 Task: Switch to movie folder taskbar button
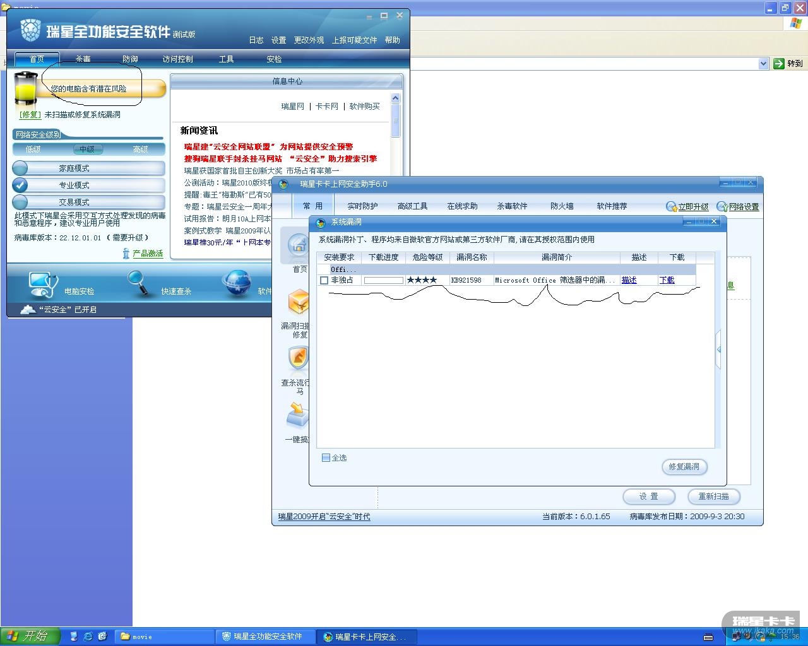[x=164, y=637]
